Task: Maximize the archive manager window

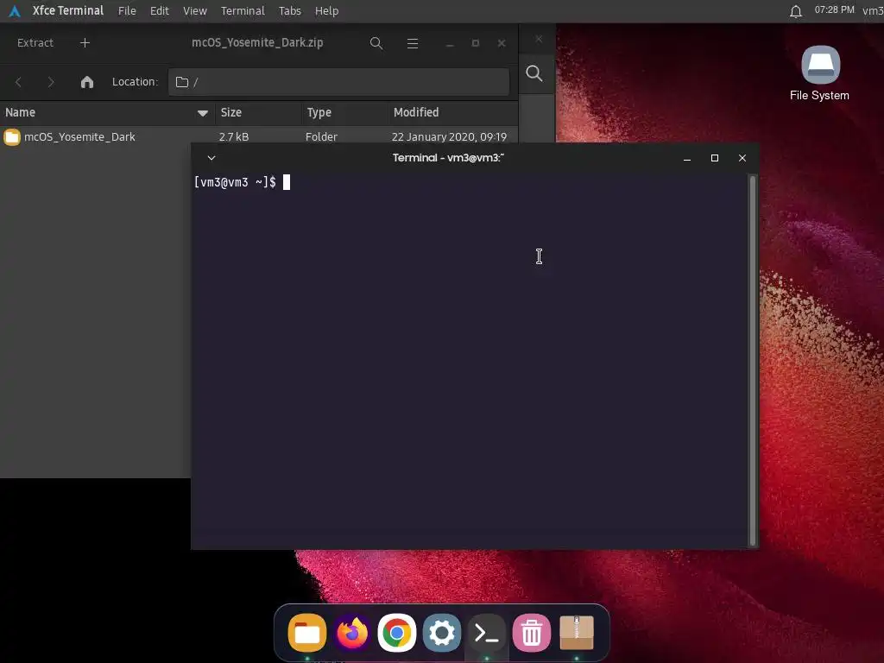Action: (x=476, y=43)
